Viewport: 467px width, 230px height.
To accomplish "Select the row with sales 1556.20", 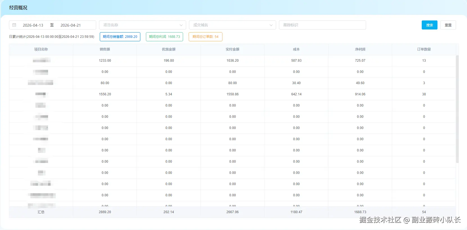I will pos(105,94).
